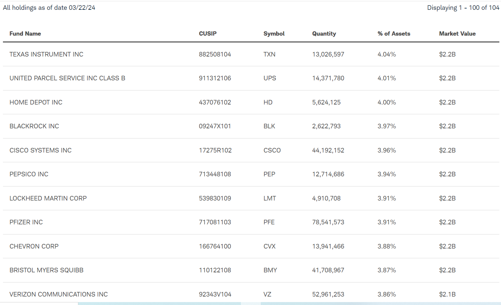Click quantity 78,541,573 for Pfizer
The width and height of the screenshot is (501, 305).
pos(328,222)
